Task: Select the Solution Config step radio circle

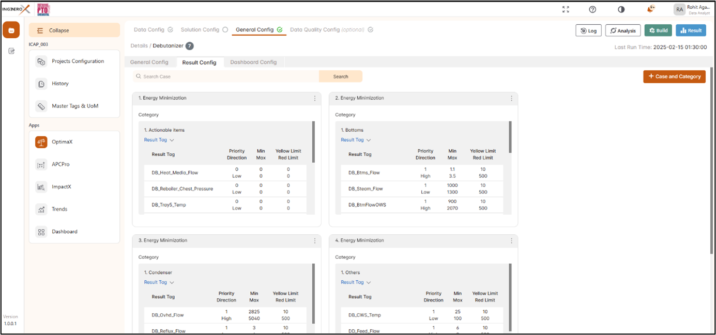Action: tap(225, 30)
